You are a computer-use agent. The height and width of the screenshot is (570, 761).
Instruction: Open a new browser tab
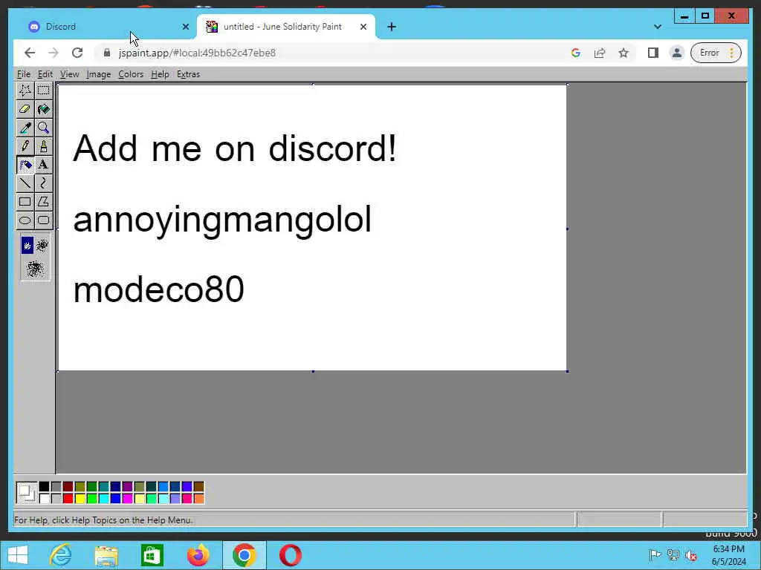pos(392,27)
